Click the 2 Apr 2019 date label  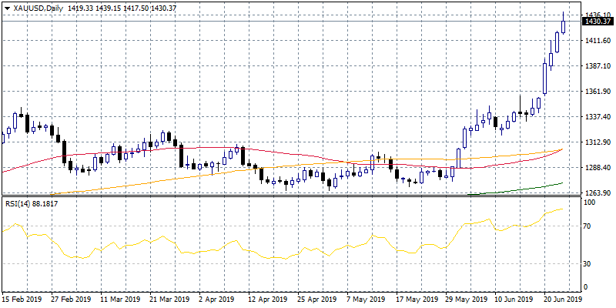click(x=213, y=299)
